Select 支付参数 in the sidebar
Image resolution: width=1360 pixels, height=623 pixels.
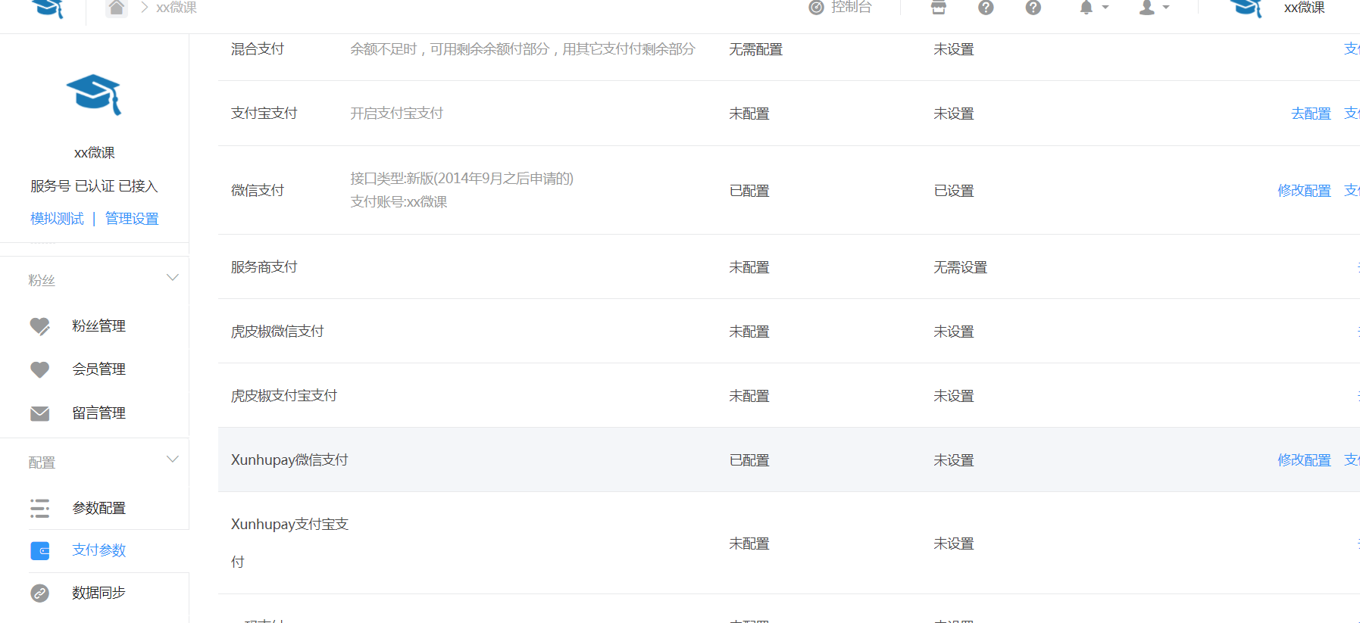tap(98, 550)
